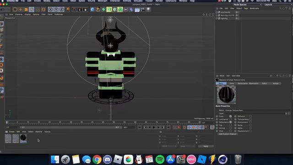Click the coordinate system icon
Image resolution: width=293 pixels, height=165 pixels.
pyautogui.click(x=67, y=9)
